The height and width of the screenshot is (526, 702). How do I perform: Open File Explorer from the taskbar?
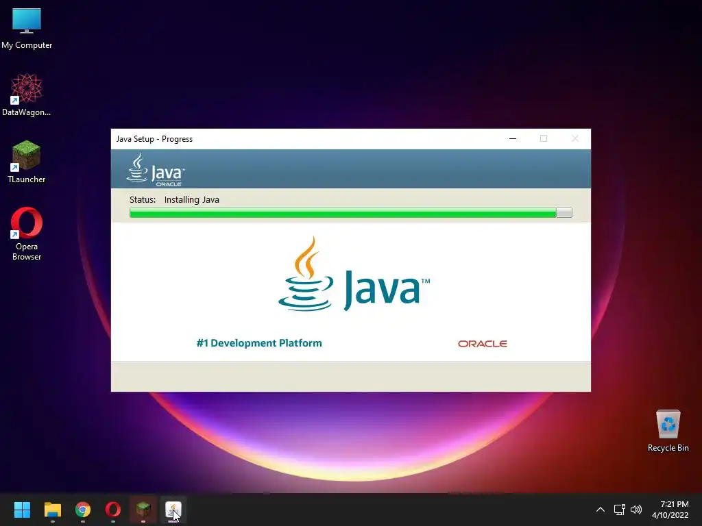[52, 510]
